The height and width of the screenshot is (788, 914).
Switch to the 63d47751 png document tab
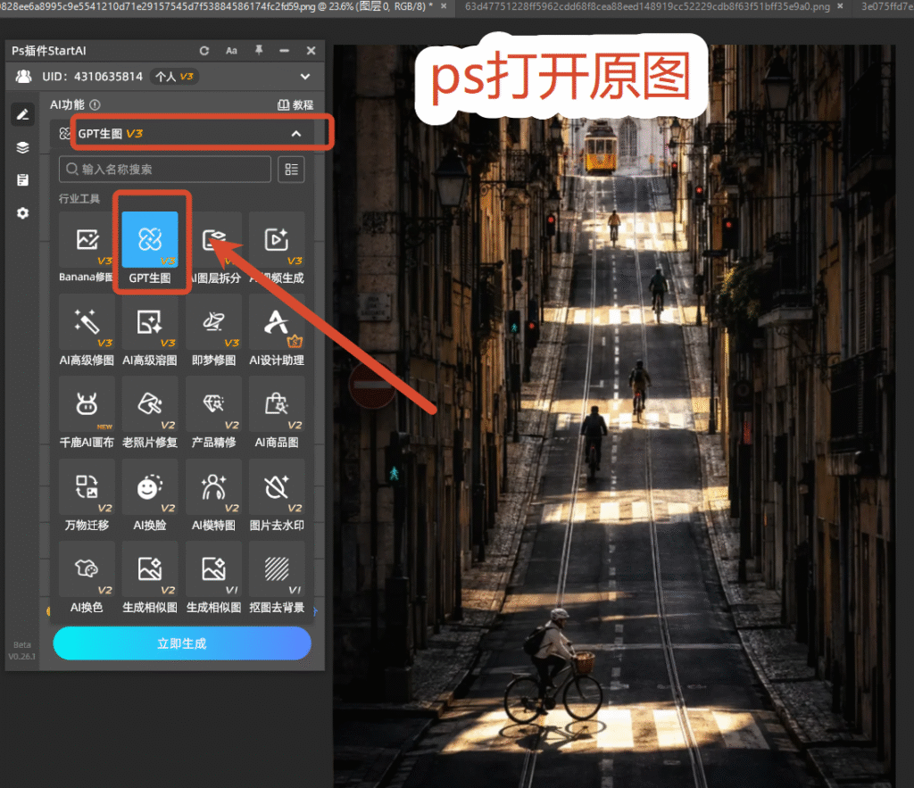coord(647,7)
